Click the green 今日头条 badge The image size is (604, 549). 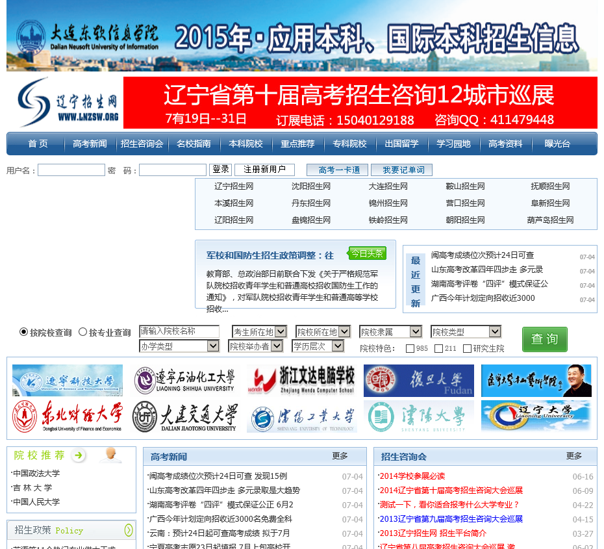tap(367, 253)
